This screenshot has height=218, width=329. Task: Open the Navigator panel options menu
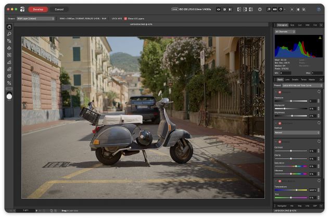tap(321, 206)
